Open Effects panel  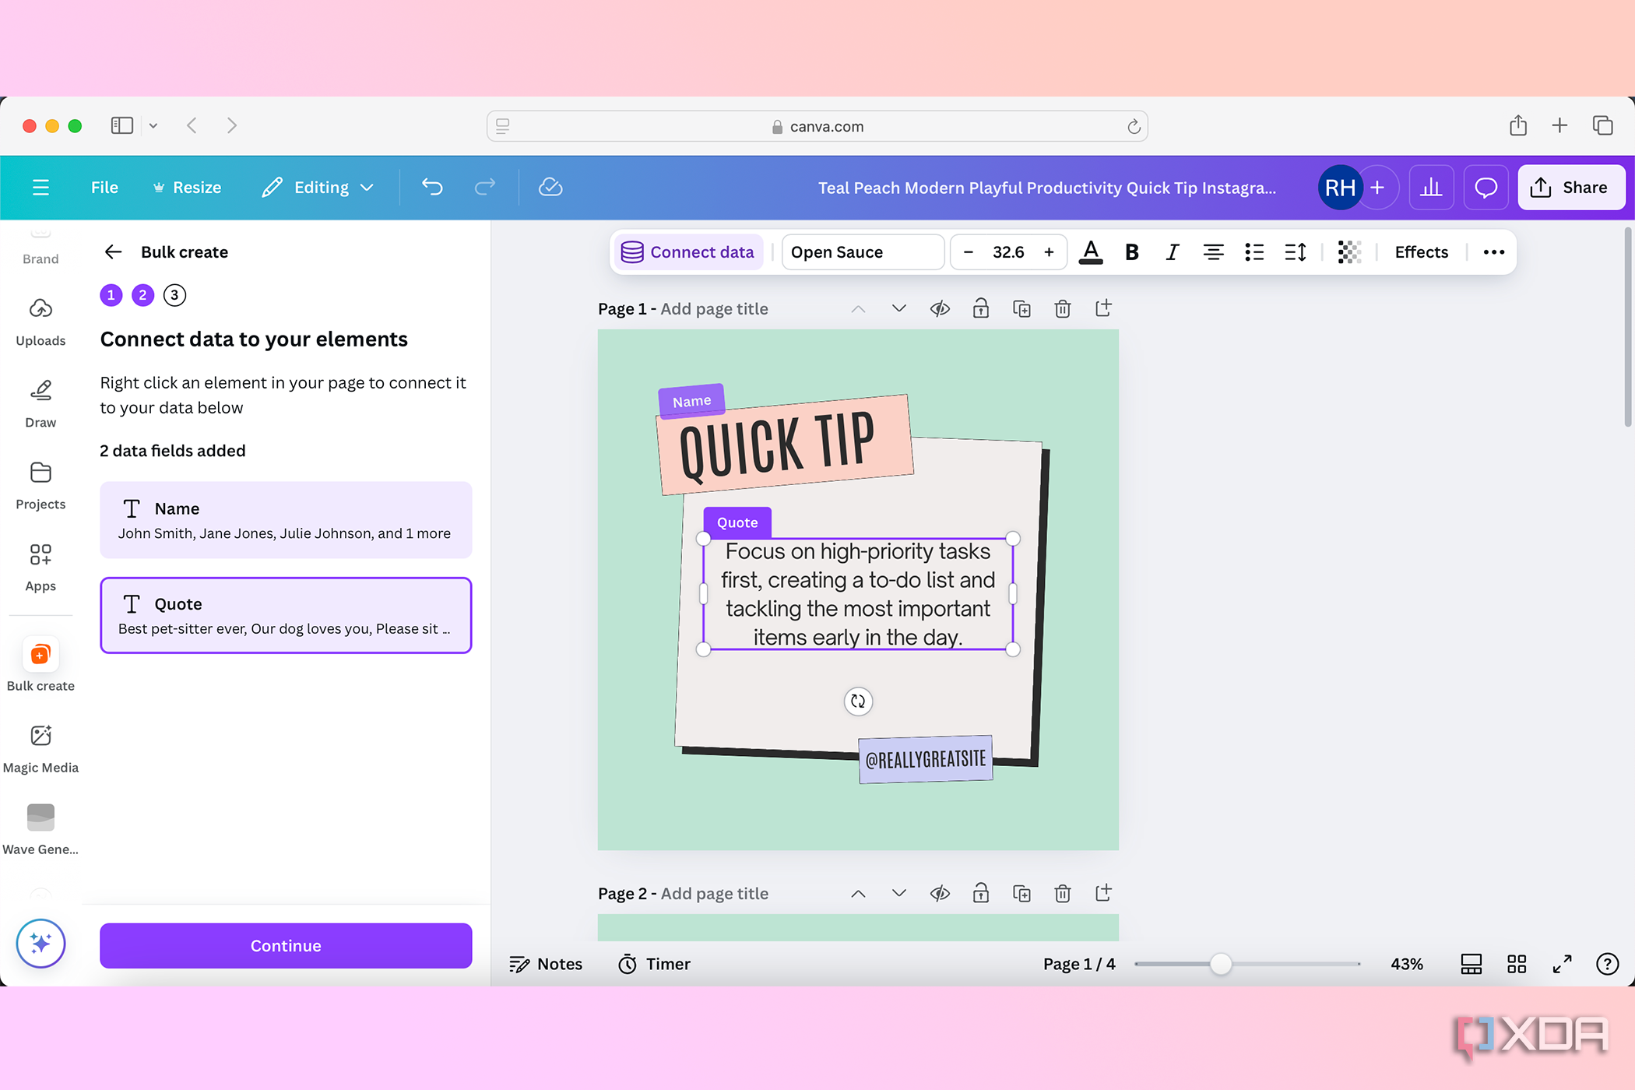1421,252
